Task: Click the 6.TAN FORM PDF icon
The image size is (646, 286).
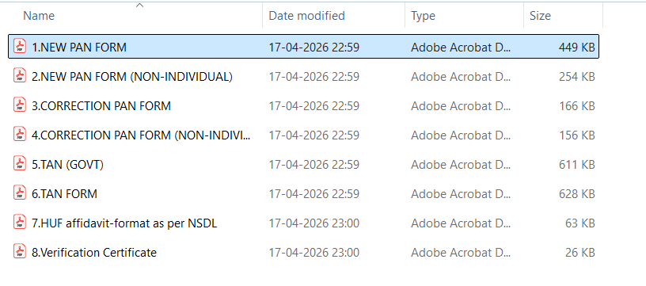Action: click(20, 193)
